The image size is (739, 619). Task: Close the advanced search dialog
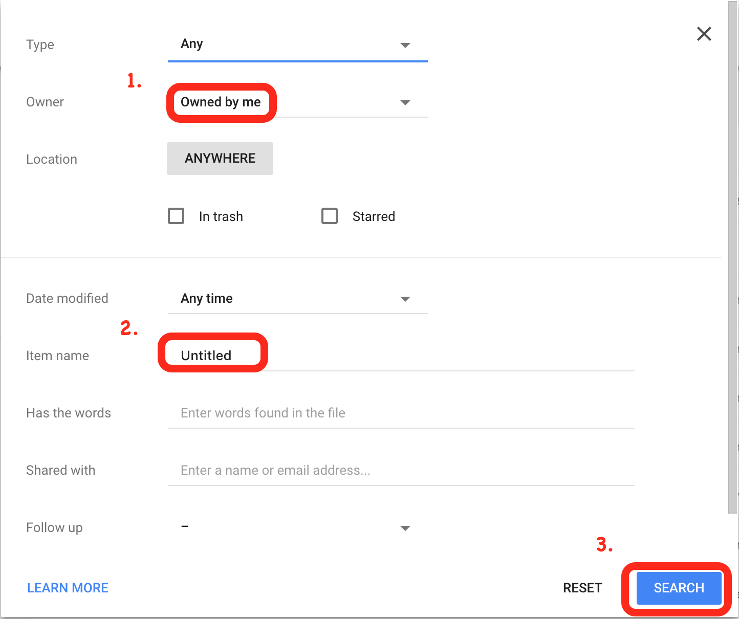(x=704, y=34)
